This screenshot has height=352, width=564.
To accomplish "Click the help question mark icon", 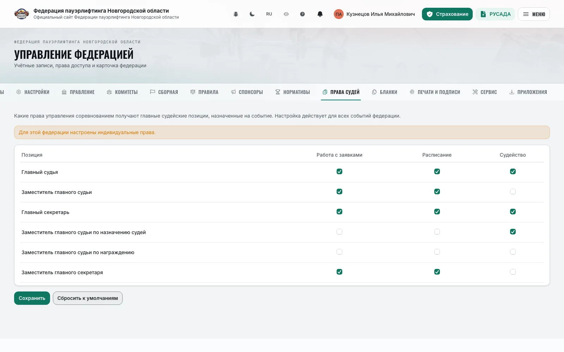I will [302, 14].
